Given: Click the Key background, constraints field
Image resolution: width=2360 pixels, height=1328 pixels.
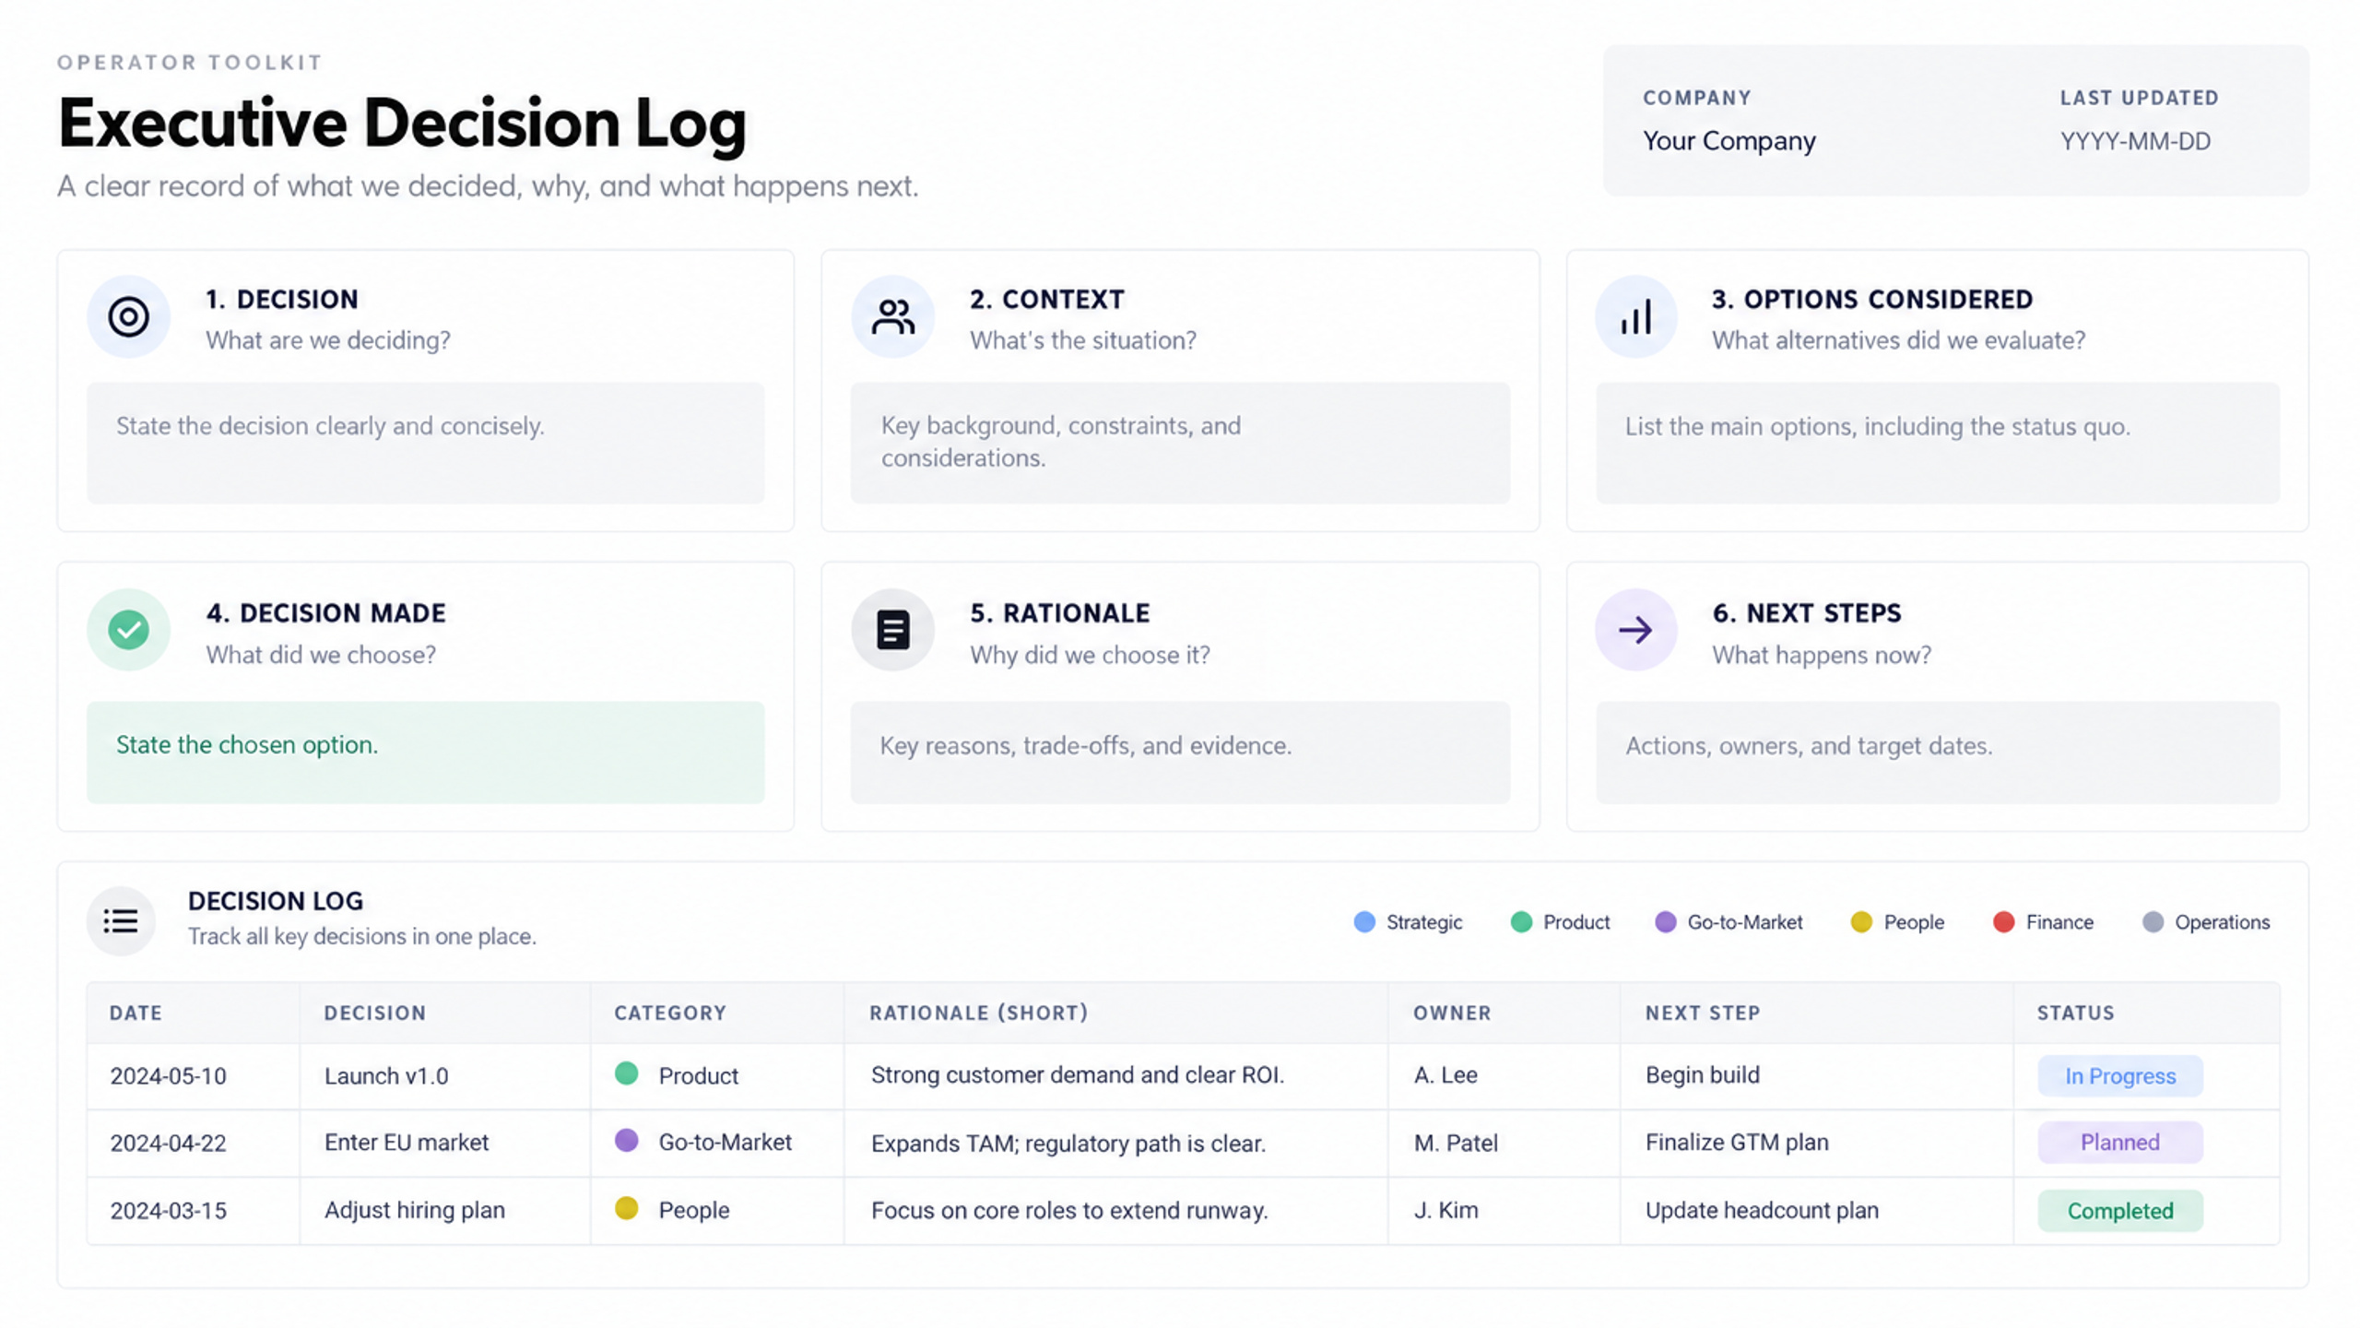Looking at the screenshot, I should coord(1180,444).
